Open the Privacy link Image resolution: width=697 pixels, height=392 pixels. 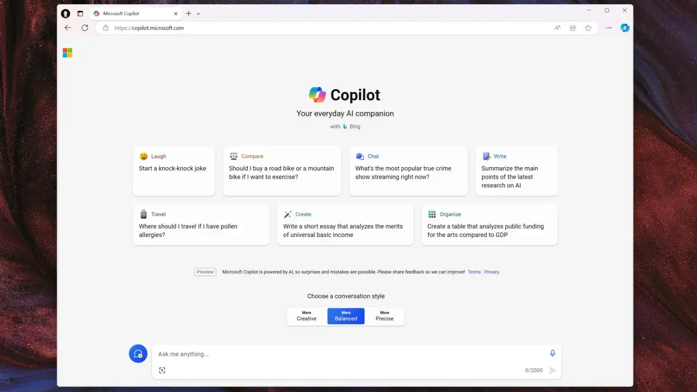pyautogui.click(x=492, y=272)
